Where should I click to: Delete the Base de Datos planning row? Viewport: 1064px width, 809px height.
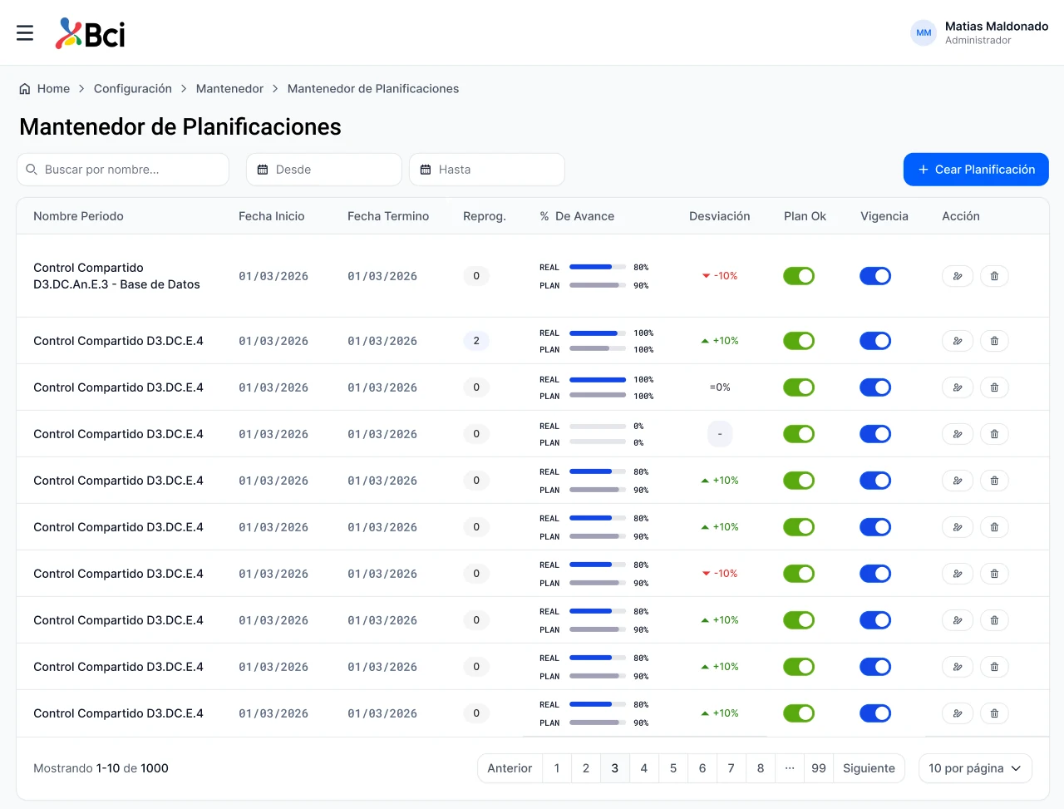pos(994,276)
